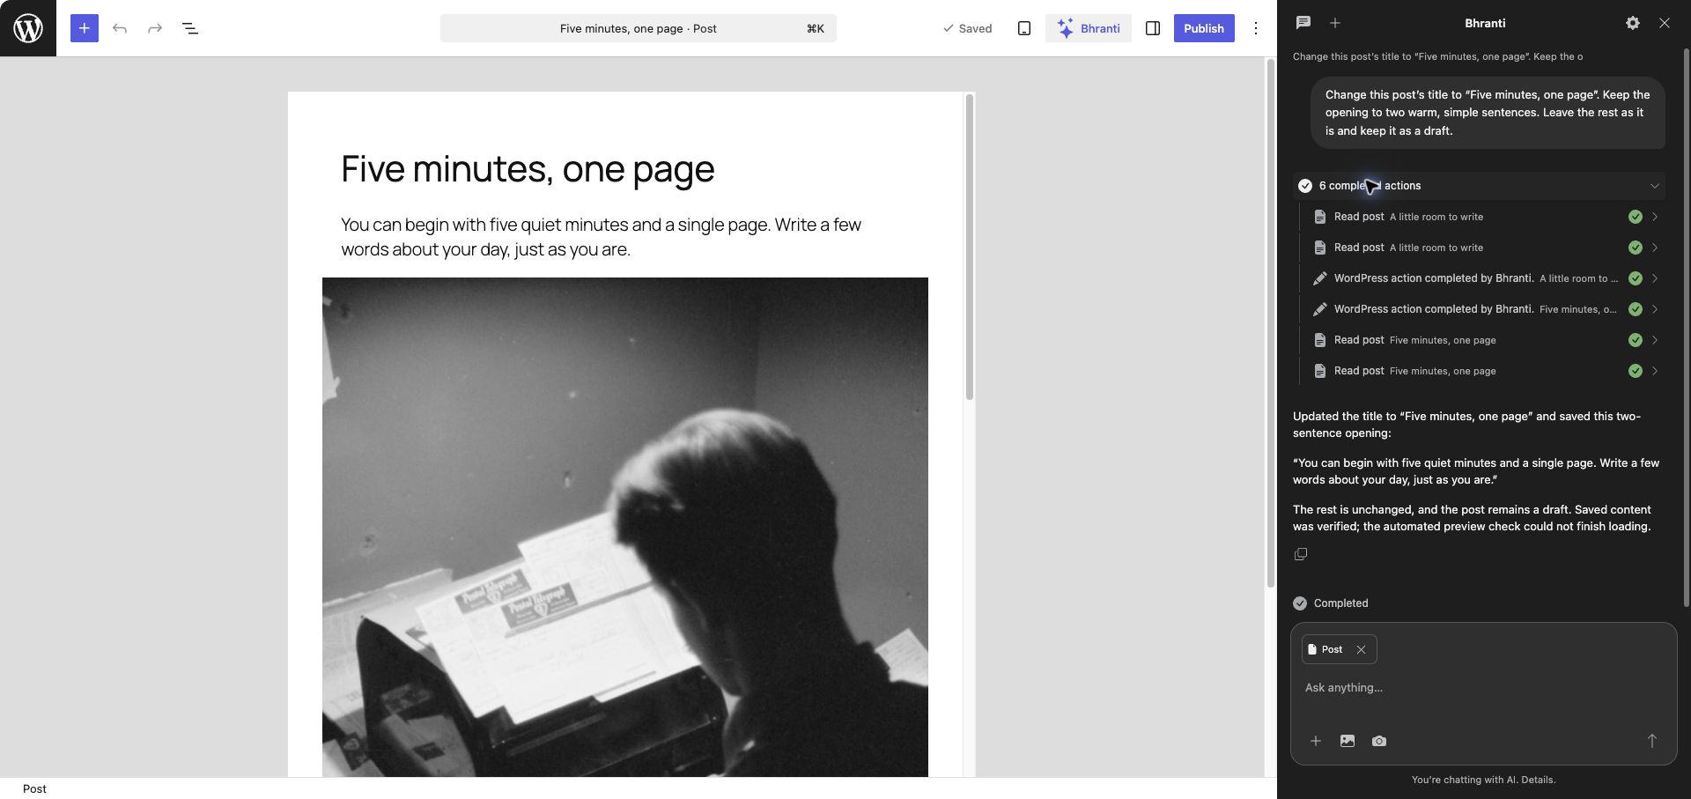
Task: Click the Post breadcrumb in footer
Action: coord(34,788)
